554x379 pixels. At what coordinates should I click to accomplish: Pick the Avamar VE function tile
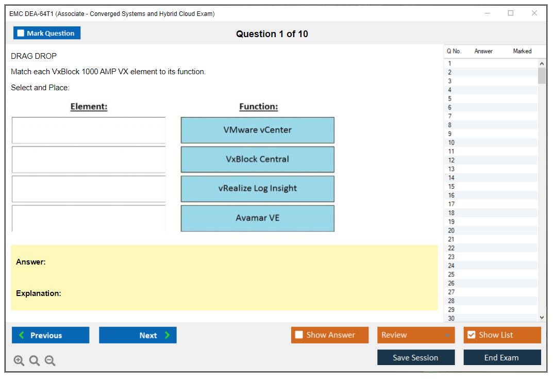coord(257,218)
